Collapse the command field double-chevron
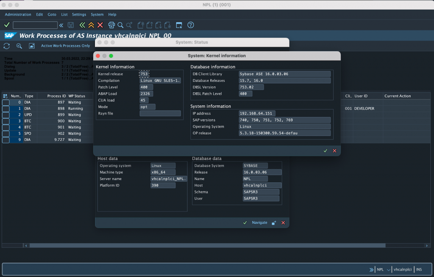 pos(61,25)
